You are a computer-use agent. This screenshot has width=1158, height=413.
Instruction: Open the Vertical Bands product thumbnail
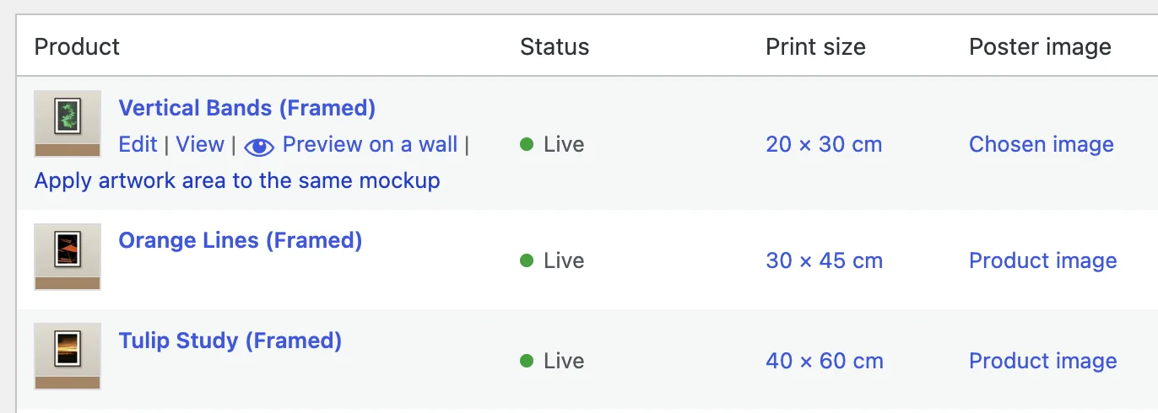[68, 123]
